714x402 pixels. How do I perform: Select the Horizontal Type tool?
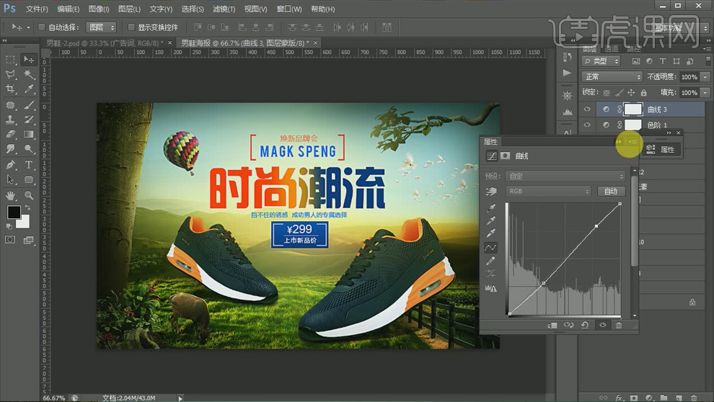coord(30,165)
